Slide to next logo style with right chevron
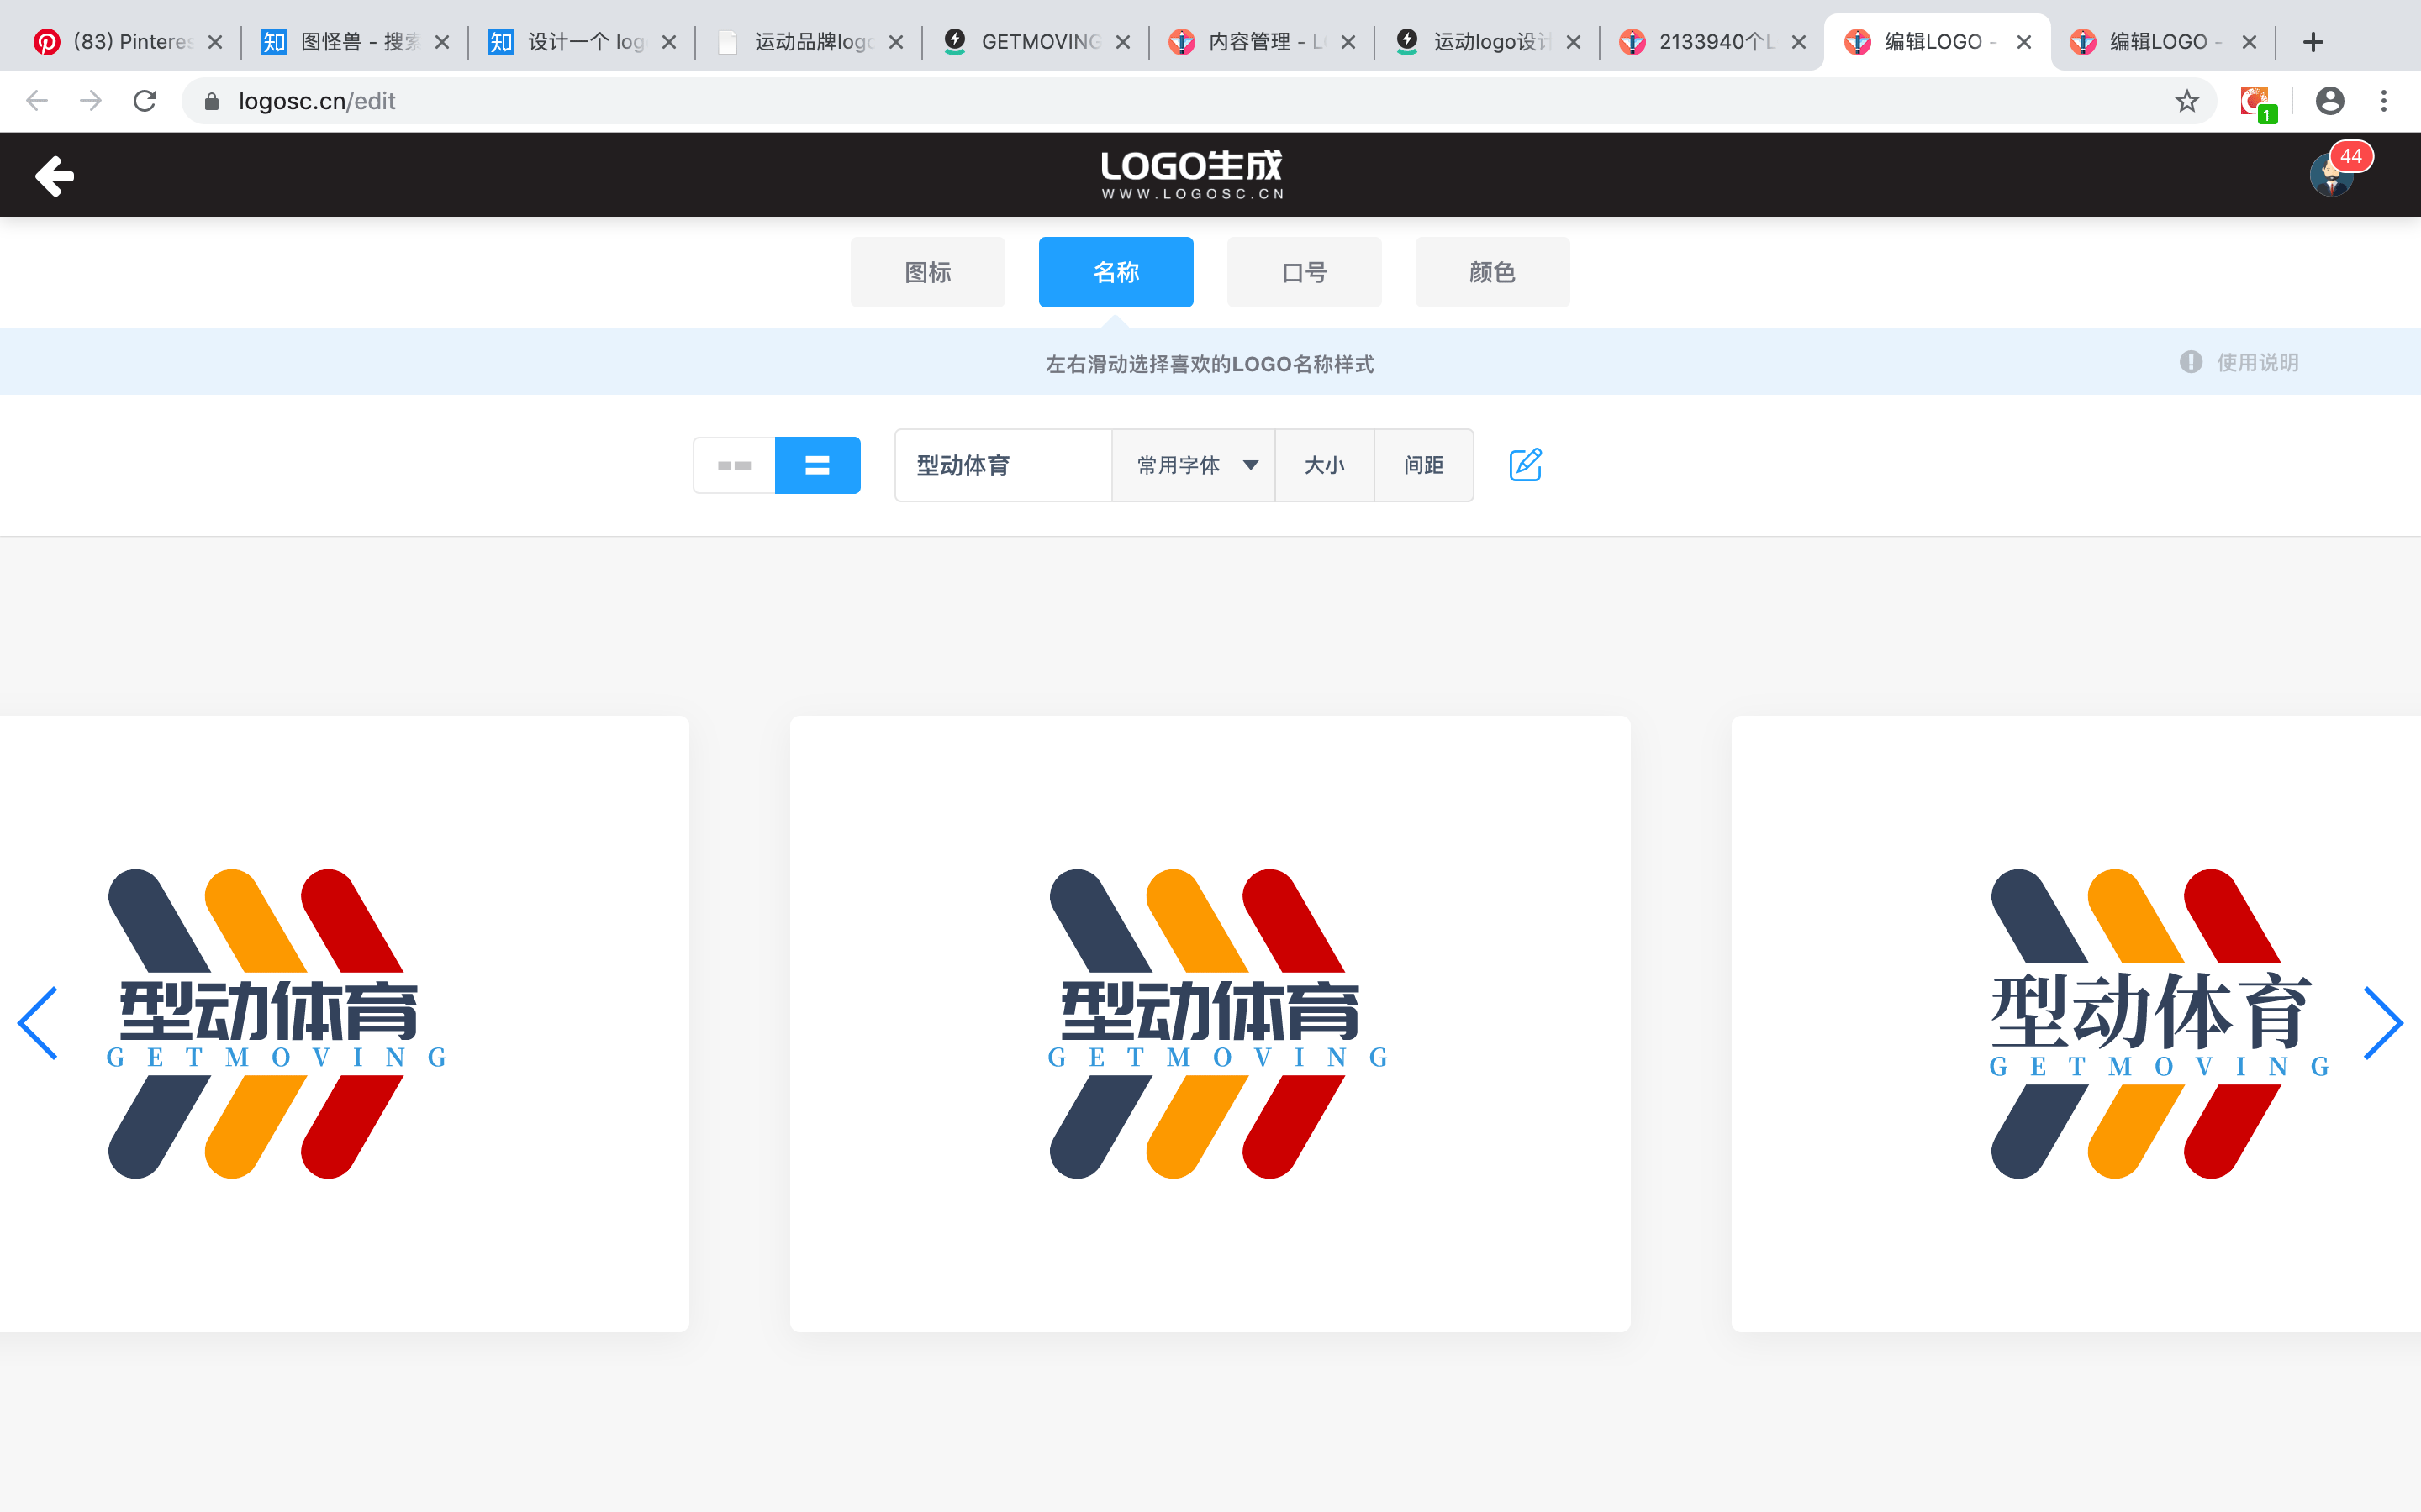The width and height of the screenshot is (2421, 1512). pyautogui.click(x=2383, y=1022)
